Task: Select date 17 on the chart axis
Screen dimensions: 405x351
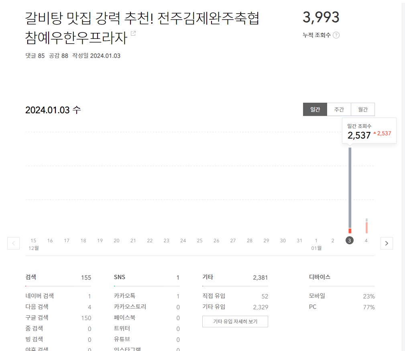Action: pos(67,241)
